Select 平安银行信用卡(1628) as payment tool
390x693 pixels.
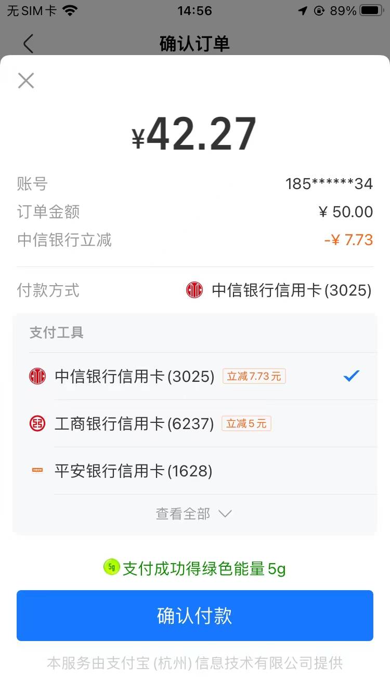click(x=195, y=471)
